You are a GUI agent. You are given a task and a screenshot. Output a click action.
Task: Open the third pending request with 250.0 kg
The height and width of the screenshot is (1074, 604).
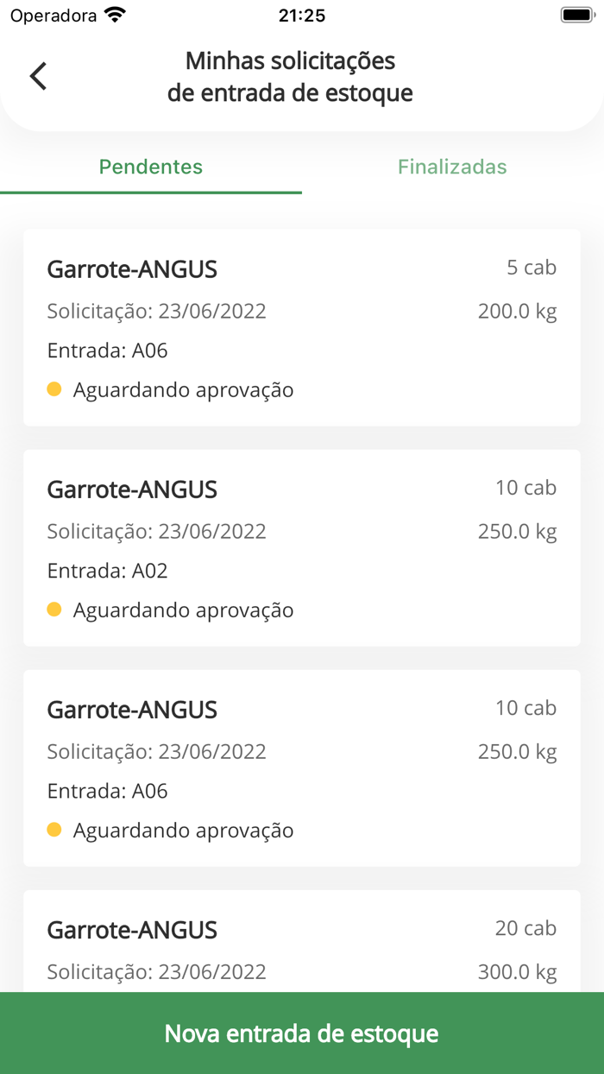[302, 767]
